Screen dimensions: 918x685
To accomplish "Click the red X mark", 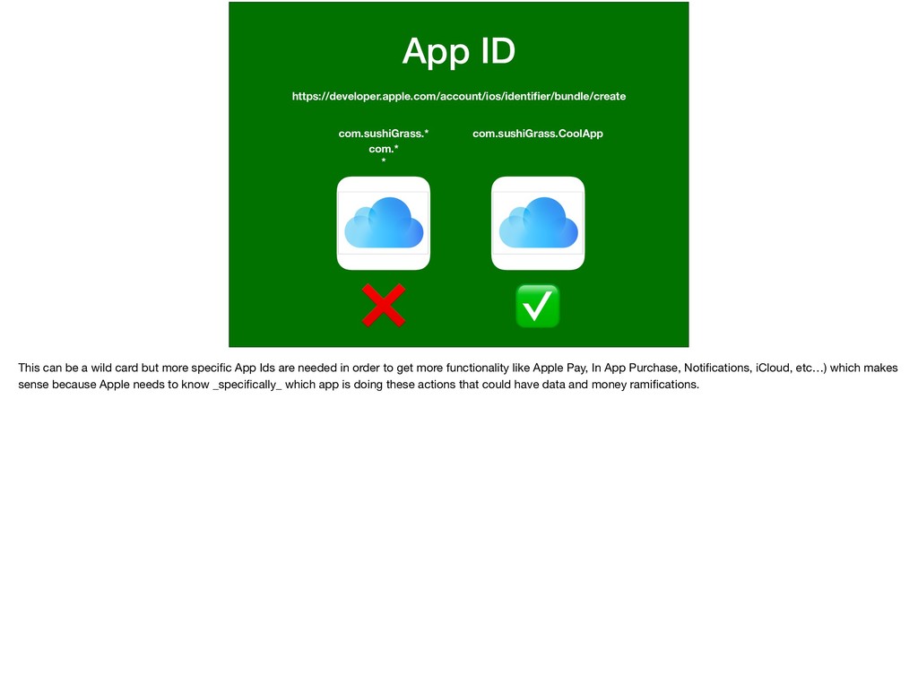I will tap(384, 305).
